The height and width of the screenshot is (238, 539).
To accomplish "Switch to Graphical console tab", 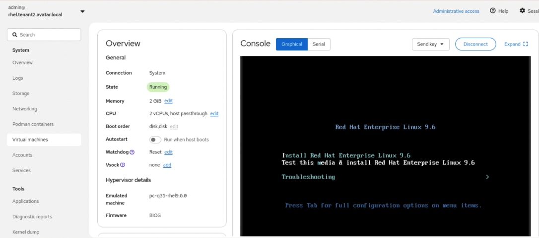I will coord(291,44).
